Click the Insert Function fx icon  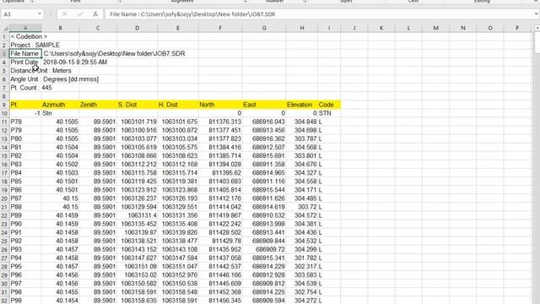pyautogui.click(x=95, y=14)
